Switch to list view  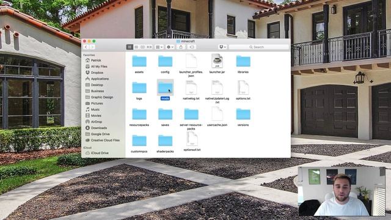click(x=136, y=47)
